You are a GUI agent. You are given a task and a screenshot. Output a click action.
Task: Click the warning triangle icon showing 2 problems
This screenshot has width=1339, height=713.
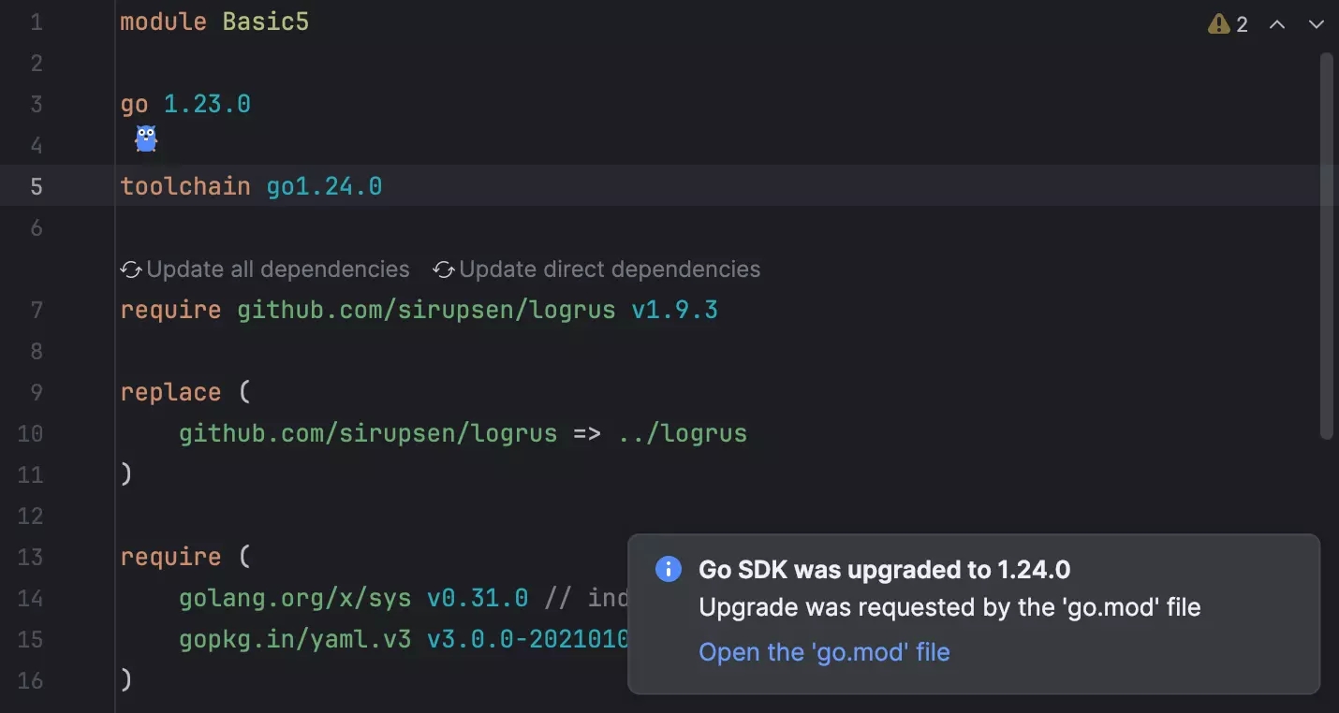[x=1218, y=24]
